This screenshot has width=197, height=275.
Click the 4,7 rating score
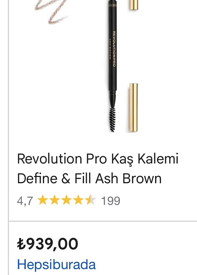(x=25, y=201)
